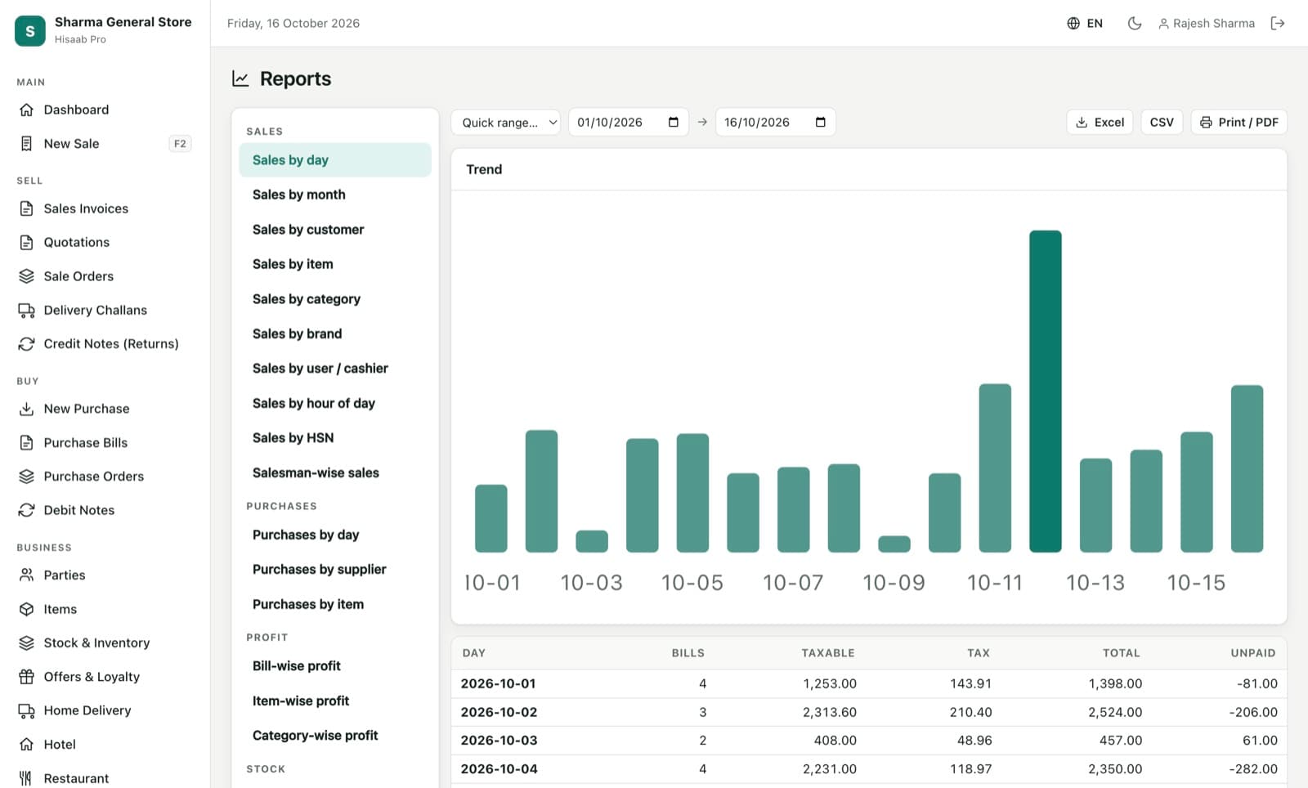Viewport: 1308px width, 788px height.
Task: Select Category-wise profit report
Action: point(335,736)
